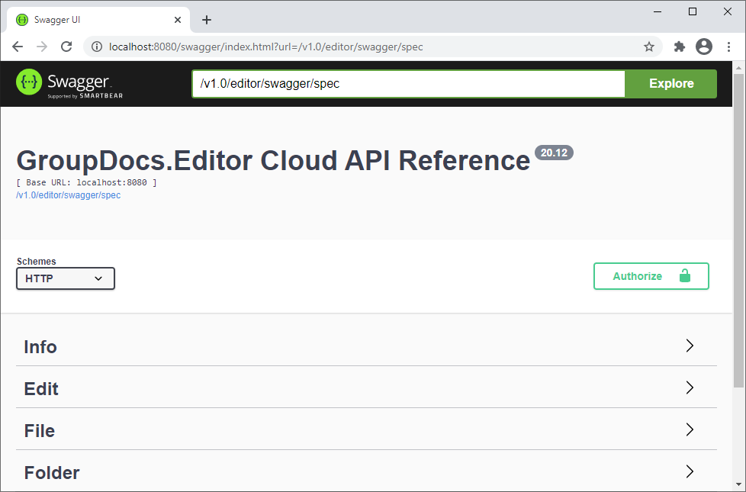Click the vertical scrollbar thumb
This screenshot has height=492, width=746.
pyautogui.click(x=738, y=230)
